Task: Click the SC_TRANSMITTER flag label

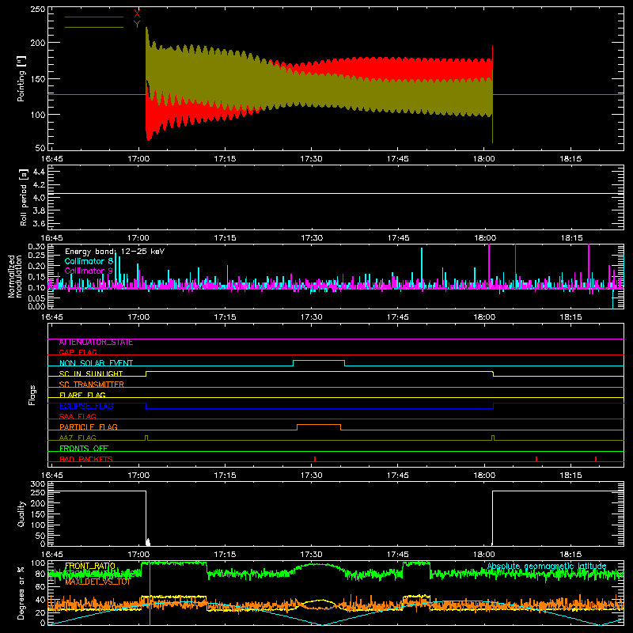Action: click(x=92, y=385)
